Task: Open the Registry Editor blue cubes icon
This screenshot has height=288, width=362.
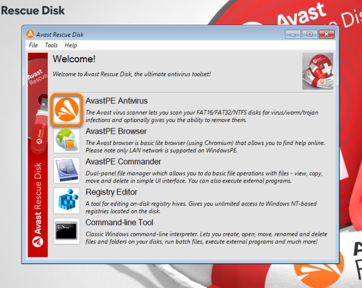Action: coord(67,201)
